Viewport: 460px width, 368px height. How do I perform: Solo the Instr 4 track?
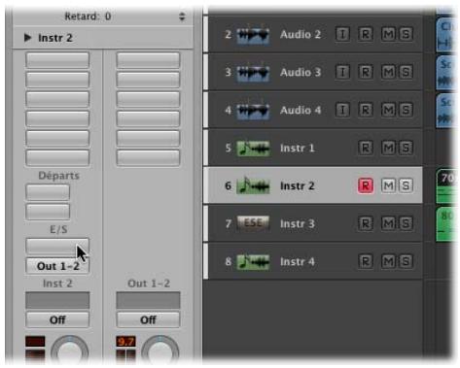[406, 261]
